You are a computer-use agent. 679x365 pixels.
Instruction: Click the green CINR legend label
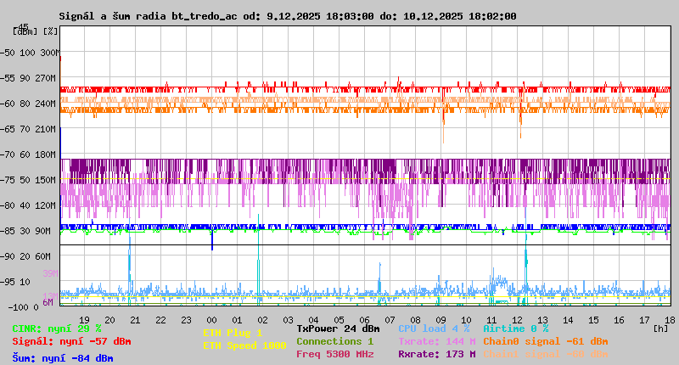(57, 328)
